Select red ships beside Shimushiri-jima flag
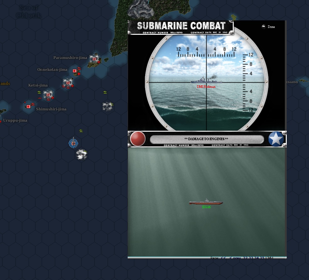The height and width of the screenshot is (280, 309). [x=33, y=104]
